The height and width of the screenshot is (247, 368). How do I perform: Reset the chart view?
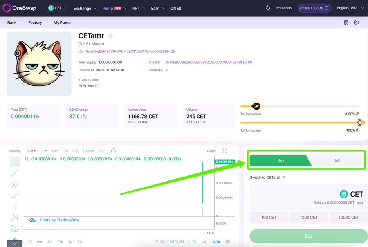click(x=211, y=151)
